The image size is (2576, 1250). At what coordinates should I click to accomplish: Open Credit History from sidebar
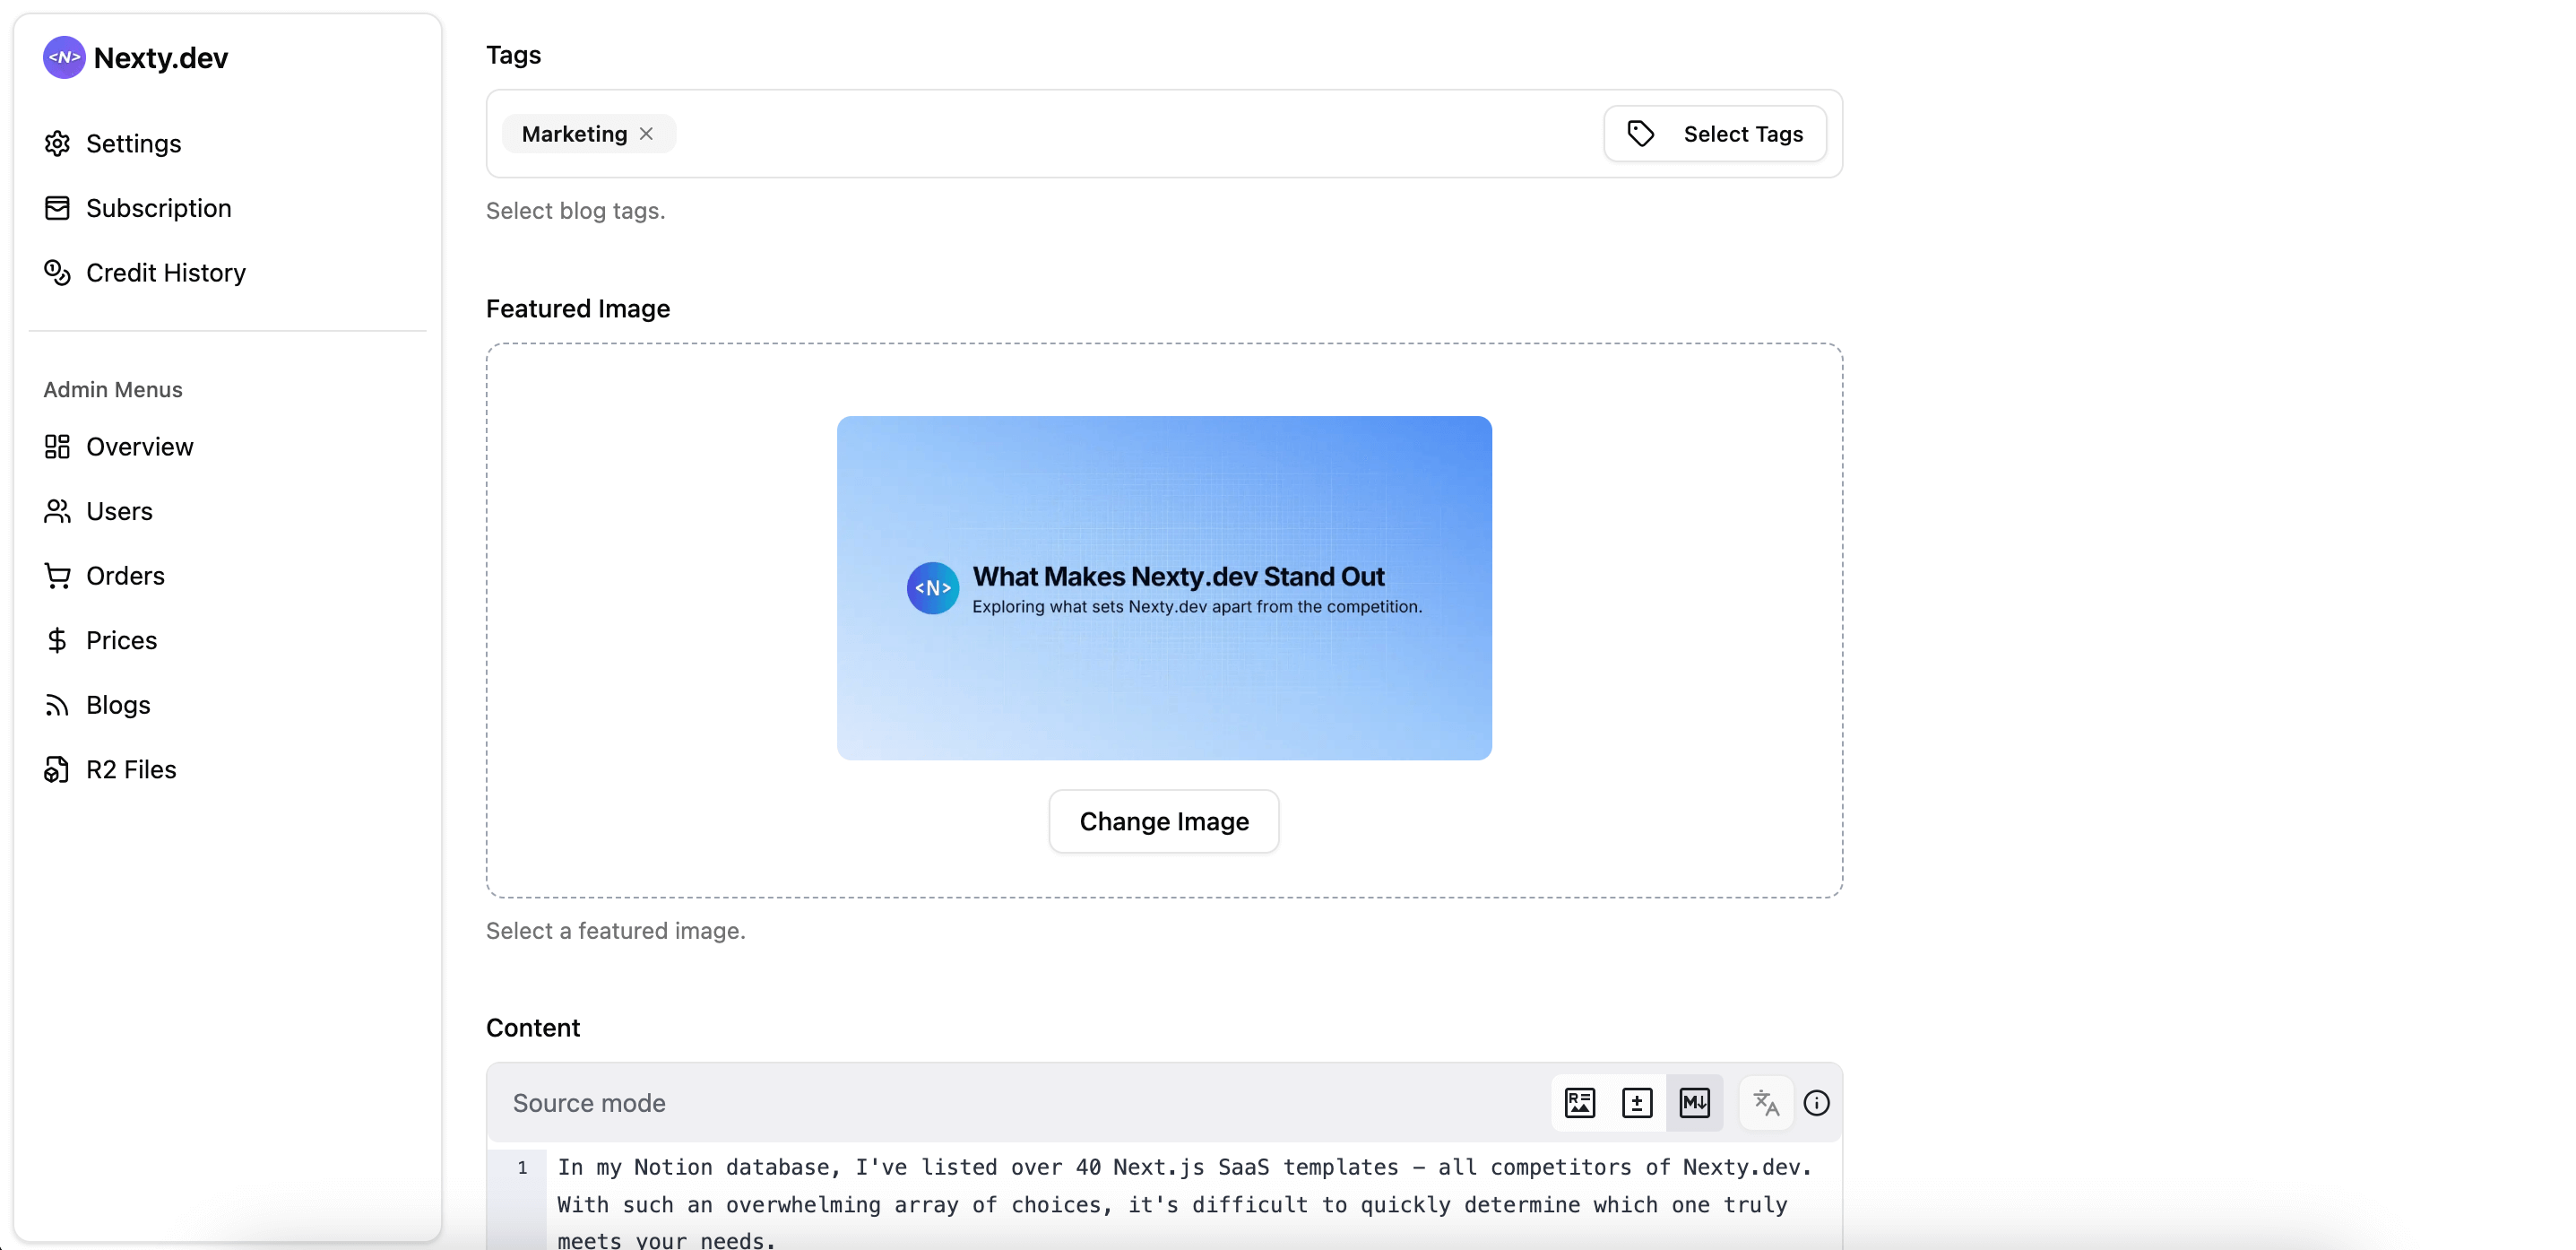pos(165,273)
